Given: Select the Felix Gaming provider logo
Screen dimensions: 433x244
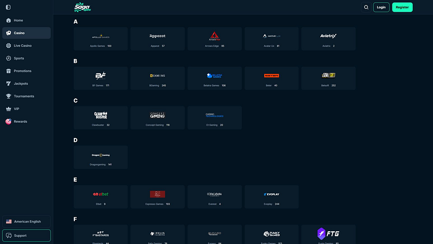Looking at the screenshot, I should 158,234.
